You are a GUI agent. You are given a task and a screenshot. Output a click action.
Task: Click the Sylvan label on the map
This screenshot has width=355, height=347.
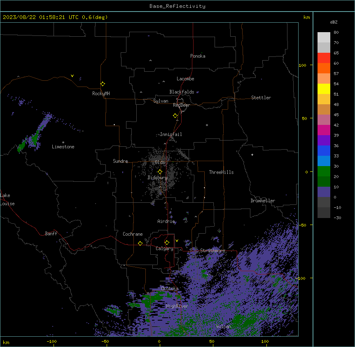[161, 101]
